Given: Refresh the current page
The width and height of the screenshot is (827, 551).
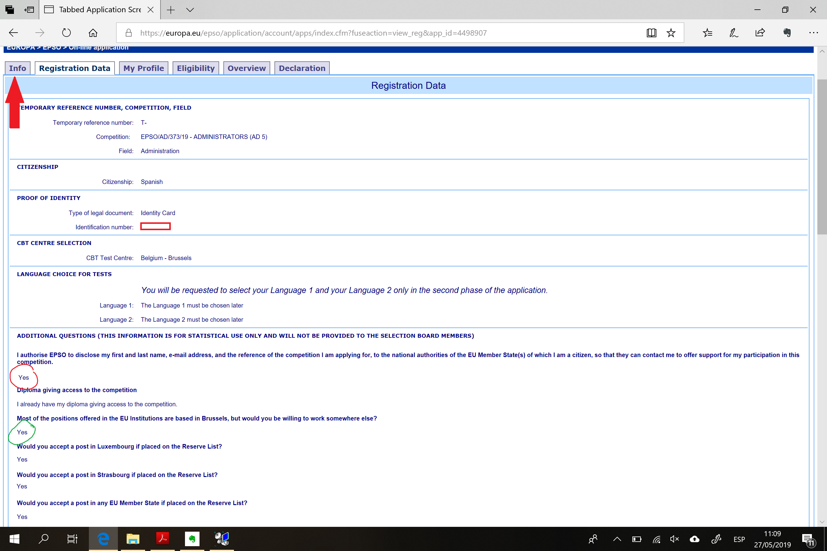Looking at the screenshot, I should point(66,33).
